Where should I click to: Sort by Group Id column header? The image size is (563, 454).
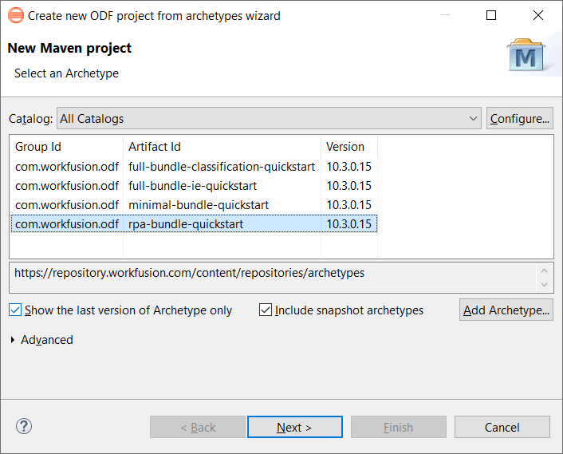[x=66, y=147]
